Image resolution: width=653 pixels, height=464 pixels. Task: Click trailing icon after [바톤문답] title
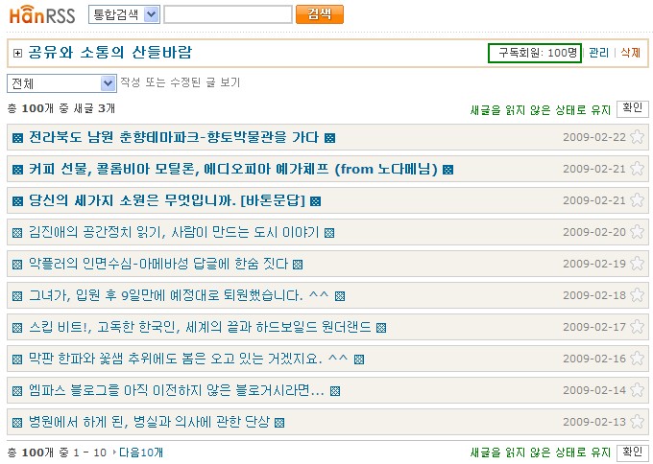click(316, 201)
